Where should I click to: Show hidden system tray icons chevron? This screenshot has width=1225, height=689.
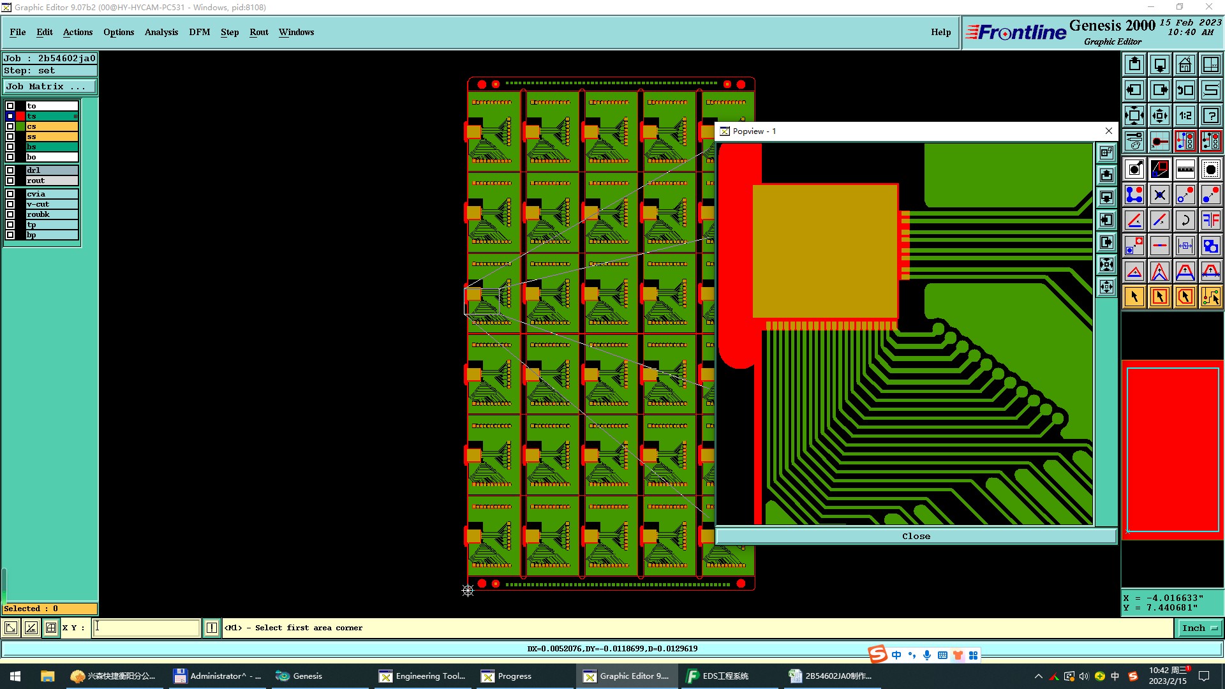[1038, 676]
